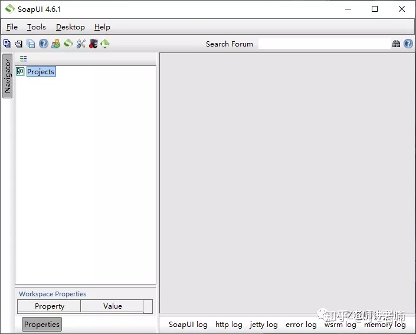Open the http log tab

[229, 325]
